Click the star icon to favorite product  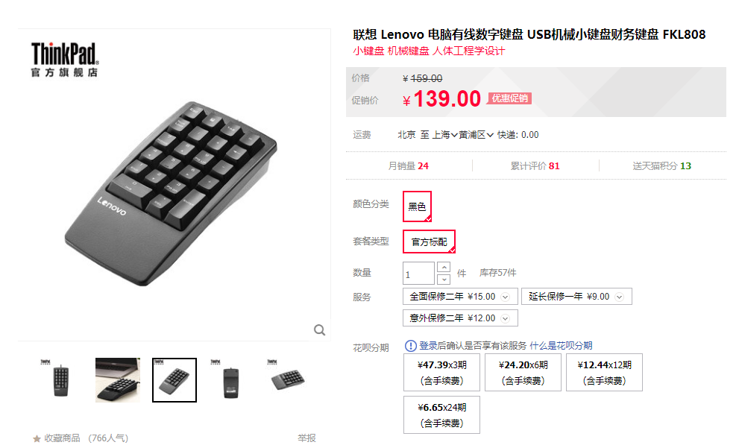click(x=37, y=438)
